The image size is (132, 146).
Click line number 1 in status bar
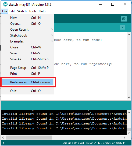3,143
